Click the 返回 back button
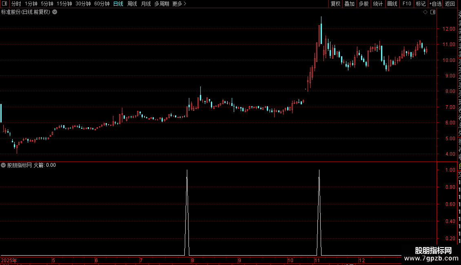The image size is (461, 265). (x=450, y=4)
